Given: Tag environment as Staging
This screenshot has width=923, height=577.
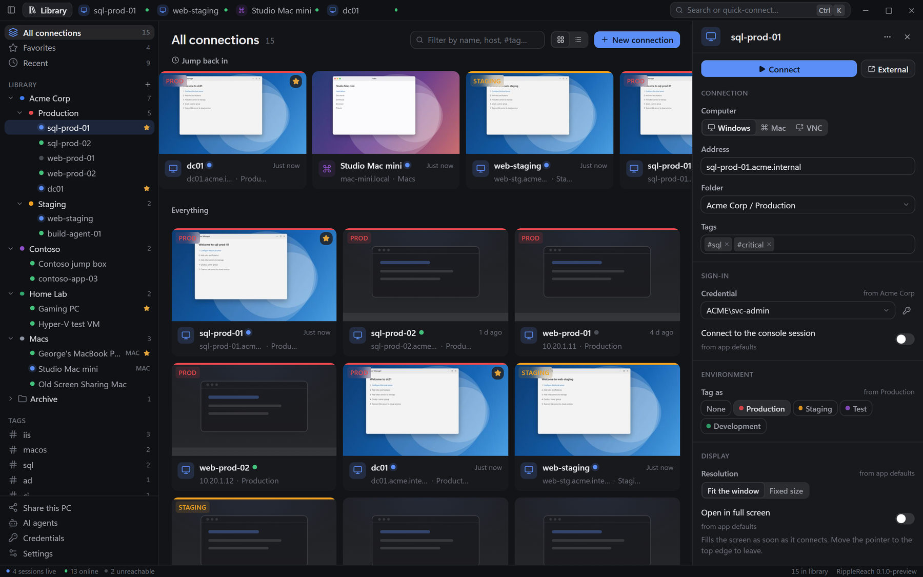Looking at the screenshot, I should coord(815,409).
